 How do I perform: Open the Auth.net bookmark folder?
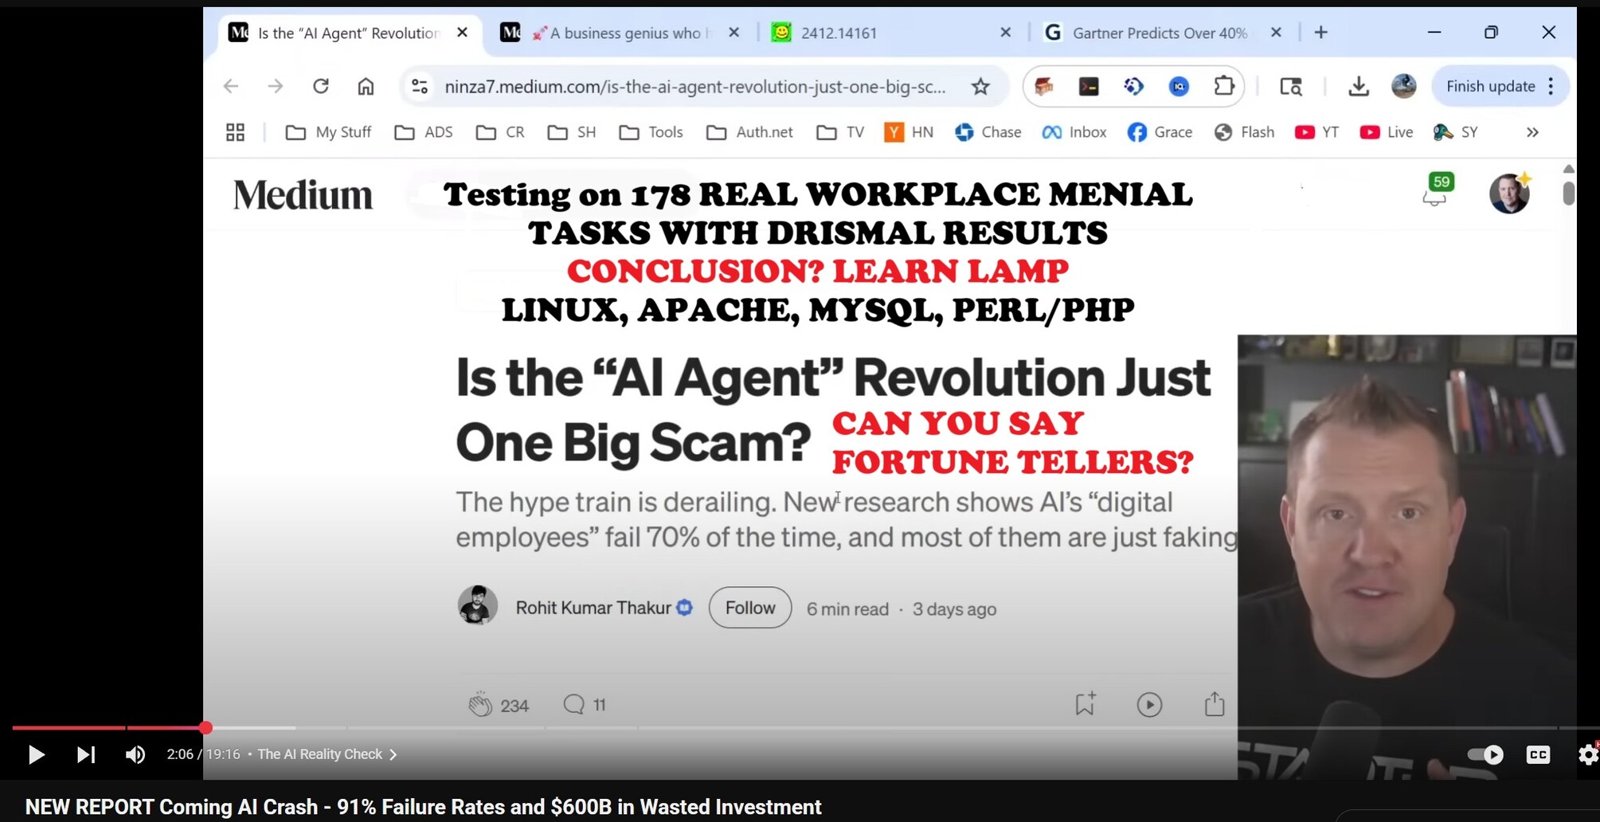(x=749, y=132)
